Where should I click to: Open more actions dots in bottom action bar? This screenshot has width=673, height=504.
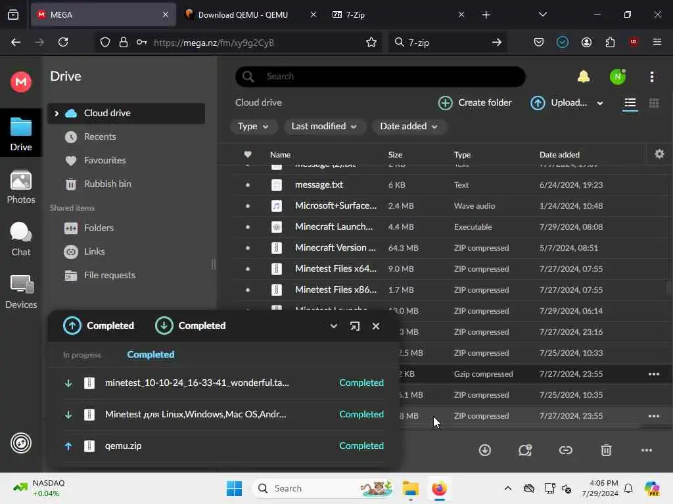[x=647, y=450]
